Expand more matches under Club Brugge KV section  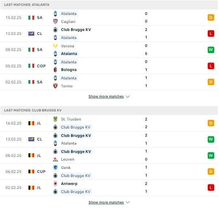pyautogui.click(x=106, y=202)
